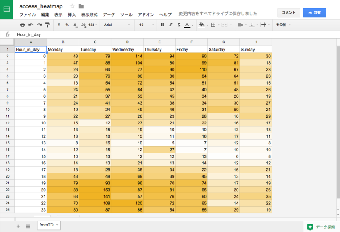Click the document title access_heatmap

(41, 6)
